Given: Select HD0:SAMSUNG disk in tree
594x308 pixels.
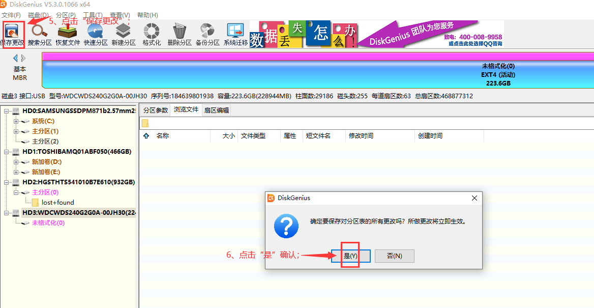Looking at the screenshot, I should click(79, 111).
